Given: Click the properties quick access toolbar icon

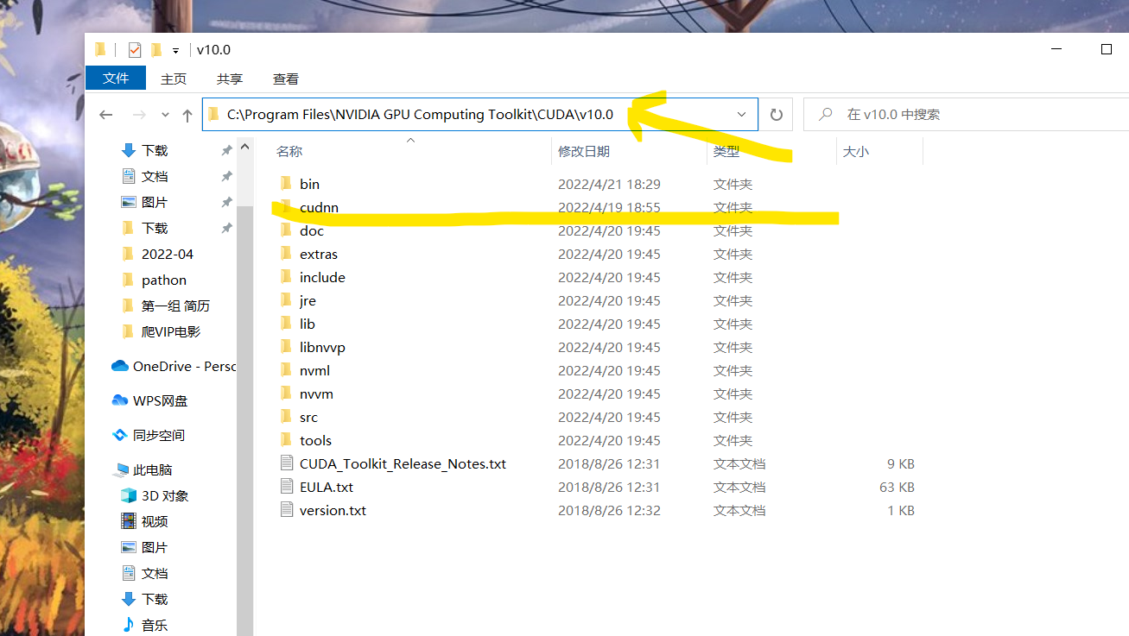Looking at the screenshot, I should 134,49.
